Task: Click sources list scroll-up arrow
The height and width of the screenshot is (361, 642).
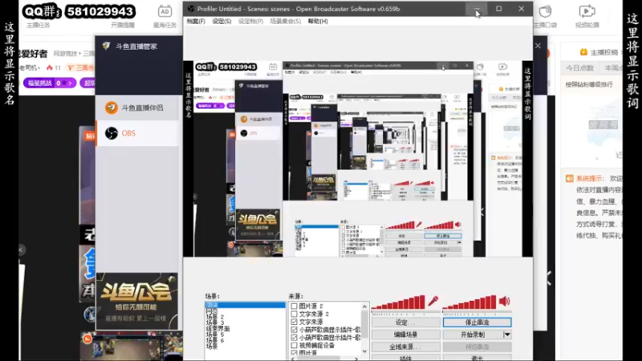Action: coord(364,306)
